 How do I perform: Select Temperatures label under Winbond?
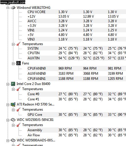[x=32, y=44]
